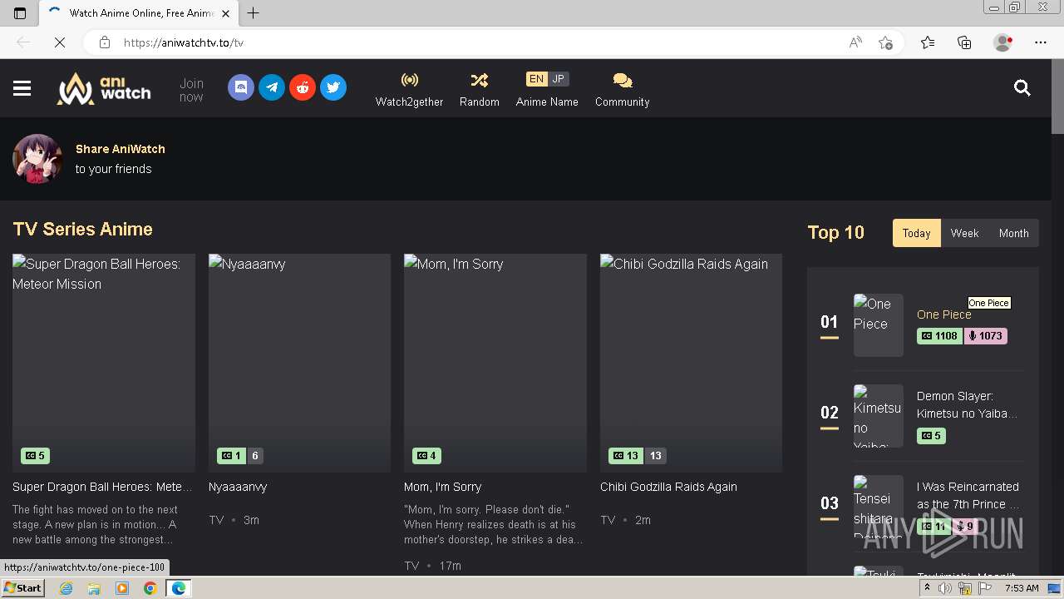Screen dimensions: 1064x599
Task: Open Read aloud in address bar
Action: click(x=855, y=42)
